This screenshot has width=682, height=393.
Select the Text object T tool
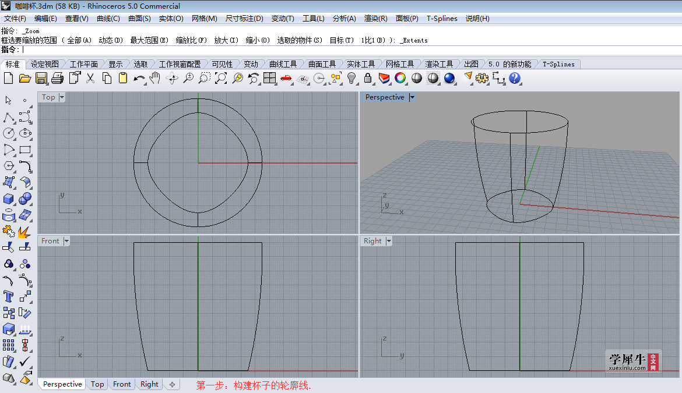pos(9,296)
